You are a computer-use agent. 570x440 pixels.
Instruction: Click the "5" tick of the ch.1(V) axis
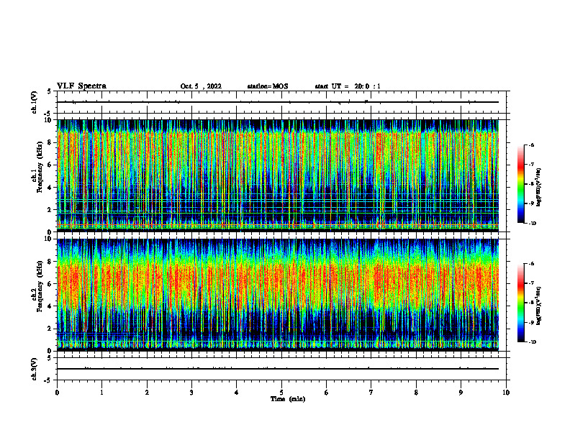50,91
